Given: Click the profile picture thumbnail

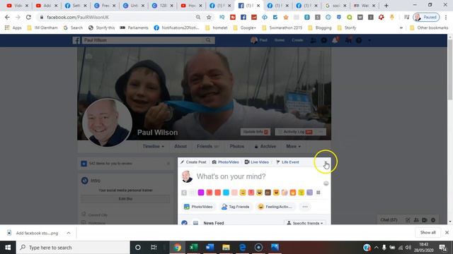Looking at the screenshot, I should tap(107, 123).
